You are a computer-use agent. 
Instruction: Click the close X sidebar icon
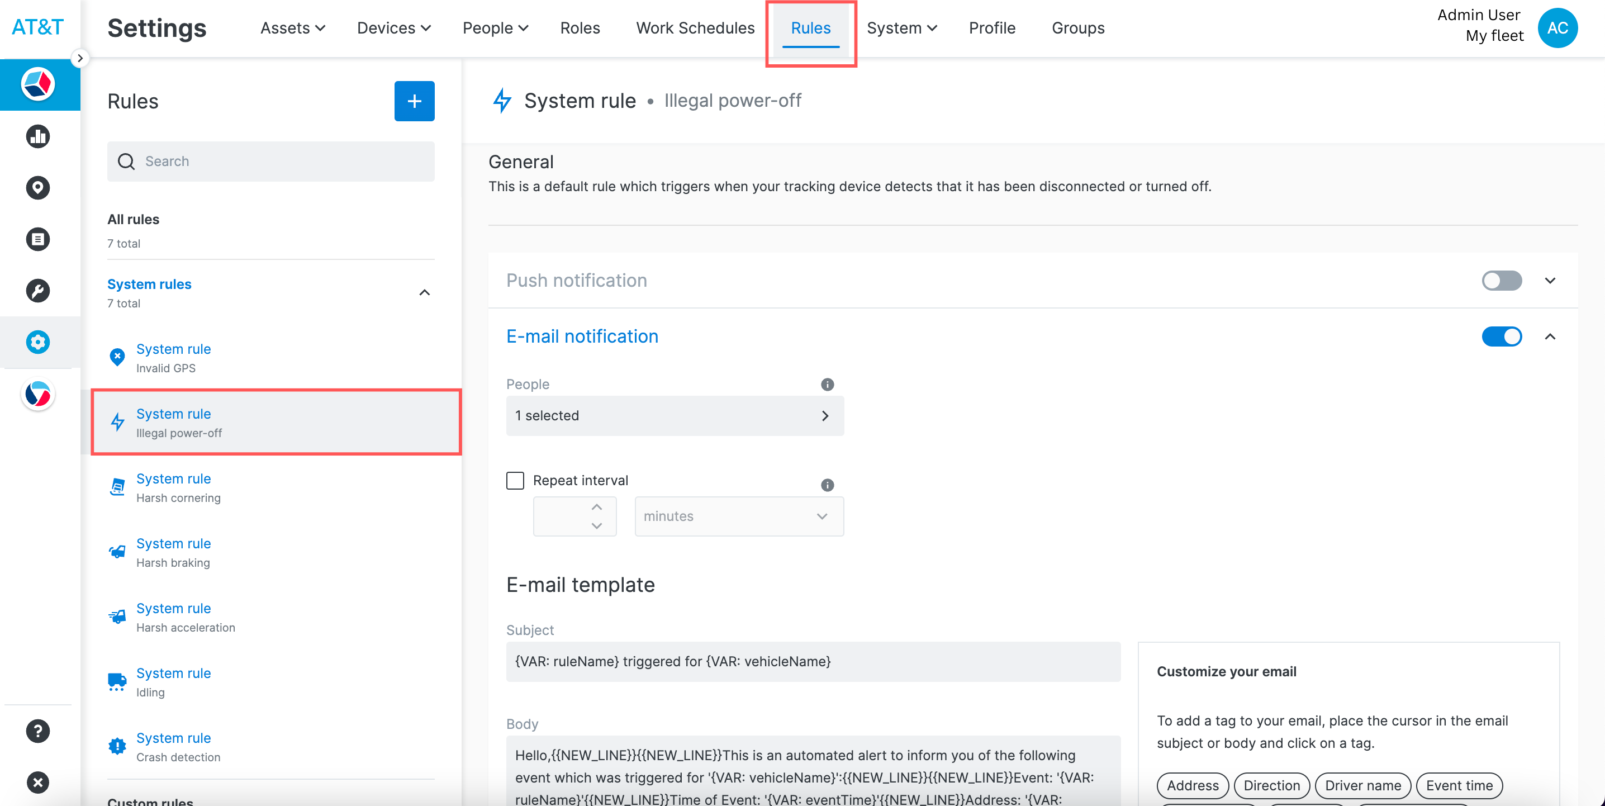point(38,783)
